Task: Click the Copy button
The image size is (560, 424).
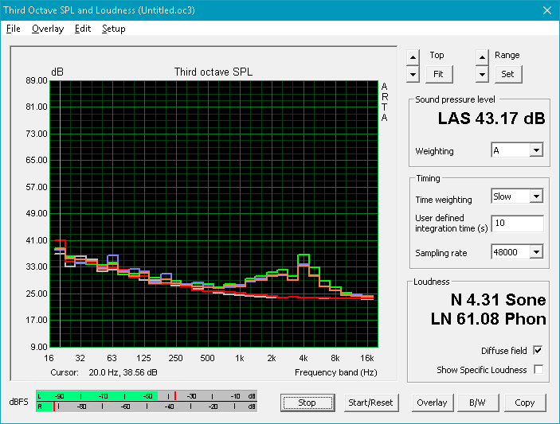Action: [x=525, y=403]
